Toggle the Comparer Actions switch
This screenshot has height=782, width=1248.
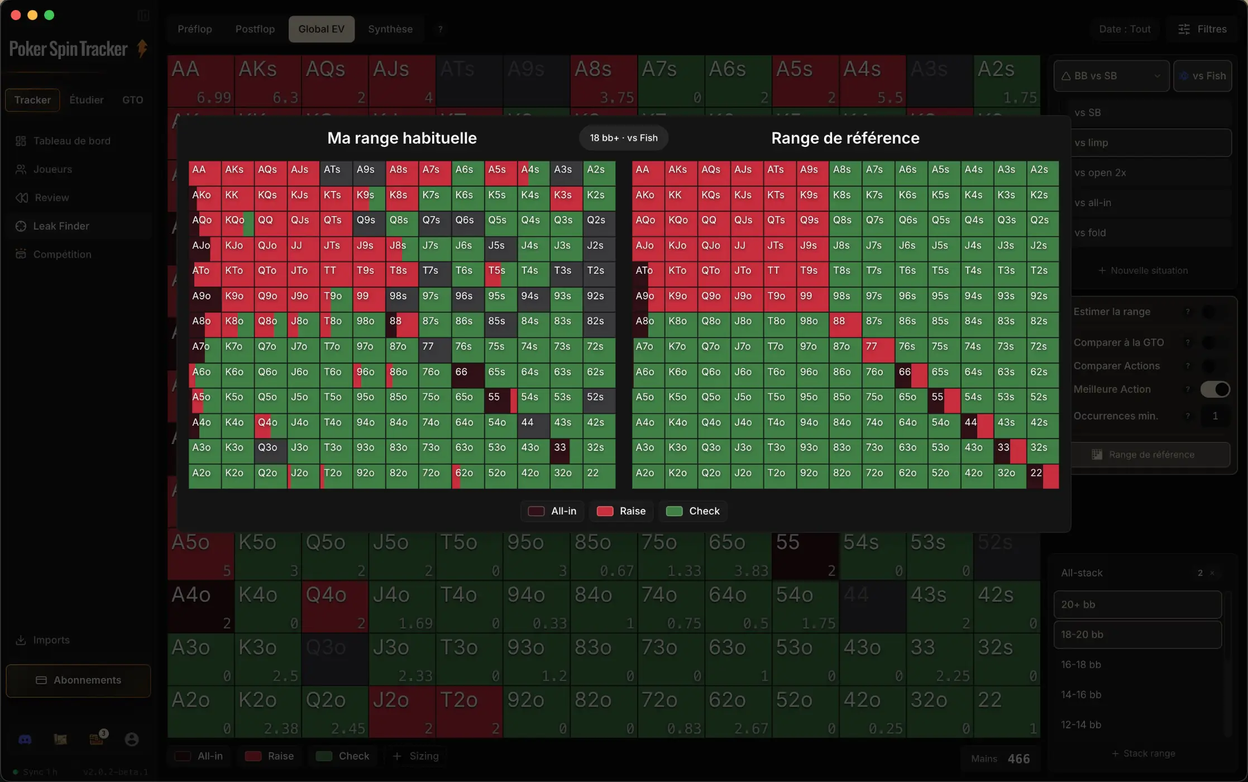pyautogui.click(x=1215, y=366)
